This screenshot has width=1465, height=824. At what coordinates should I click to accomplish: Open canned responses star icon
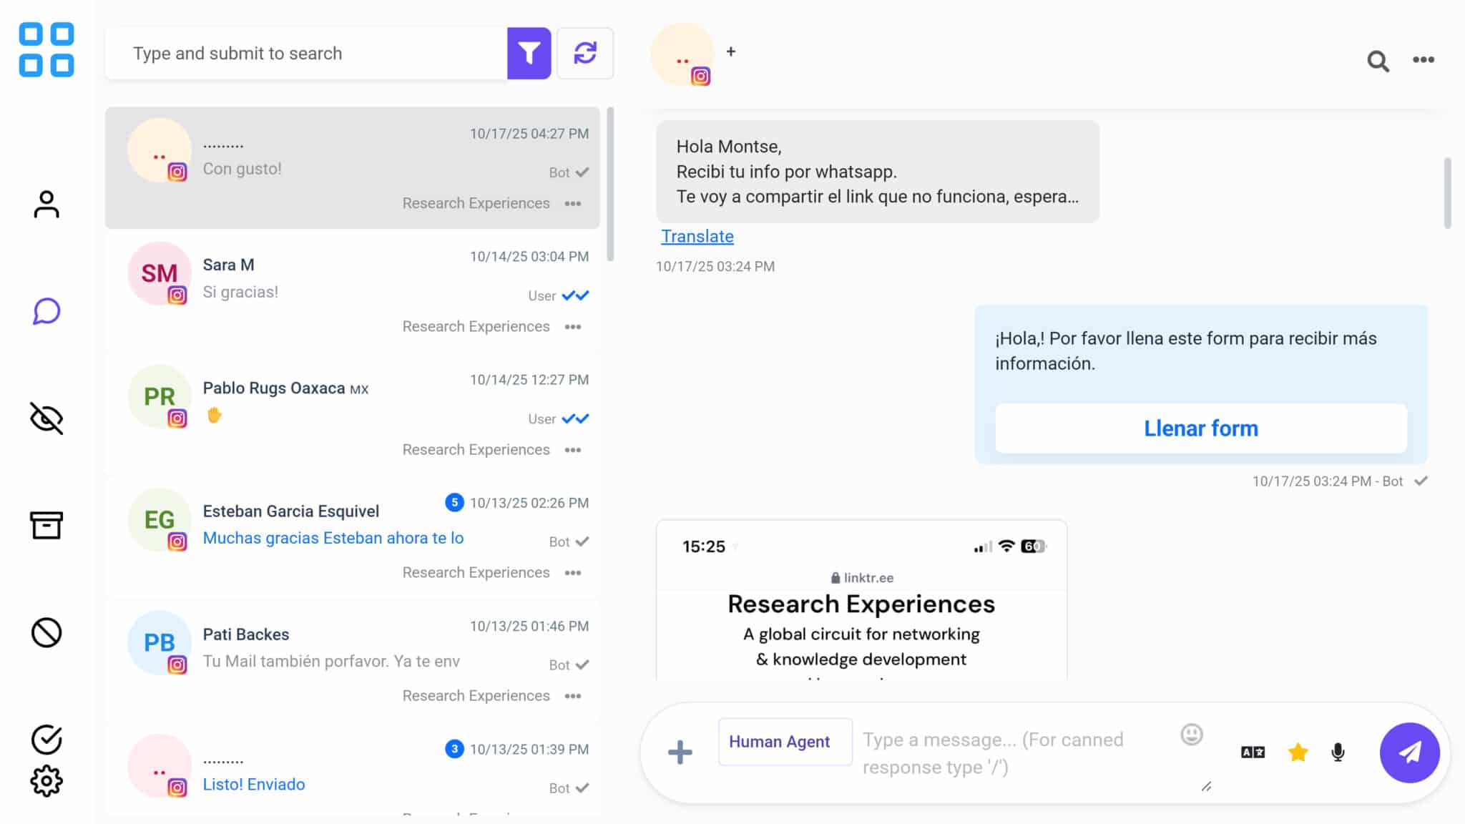1298,752
